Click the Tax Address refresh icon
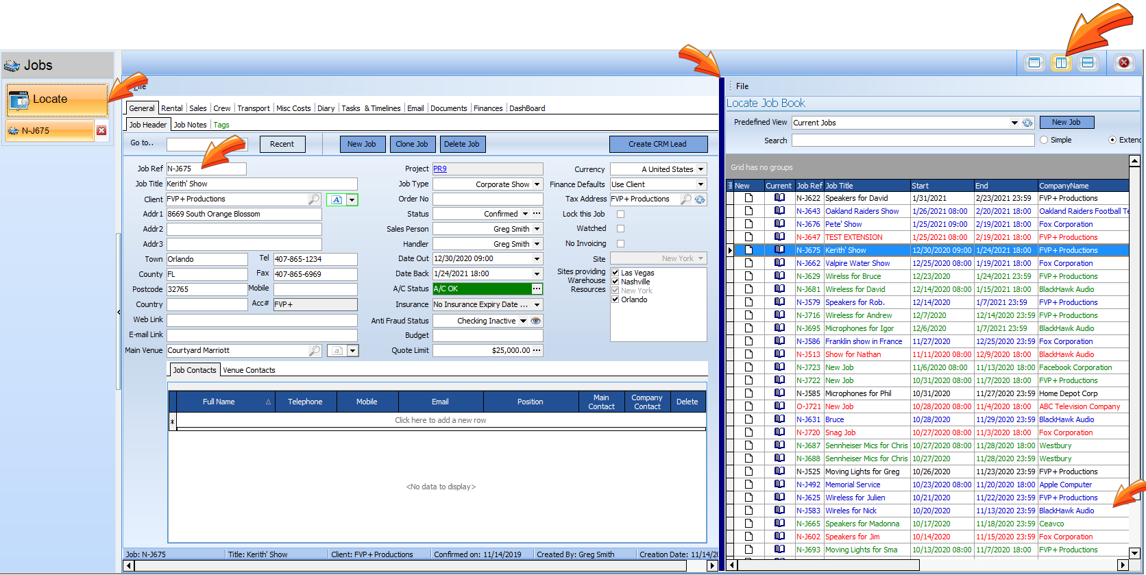Screen dimensions: 1146x575 coord(700,199)
